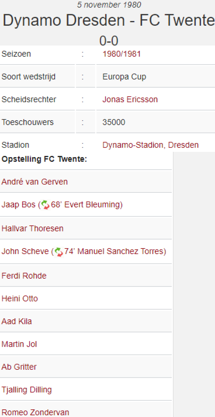This screenshot has width=215, height=417.
Task: Click the Europa Cup match type text
Action: tap(124, 77)
